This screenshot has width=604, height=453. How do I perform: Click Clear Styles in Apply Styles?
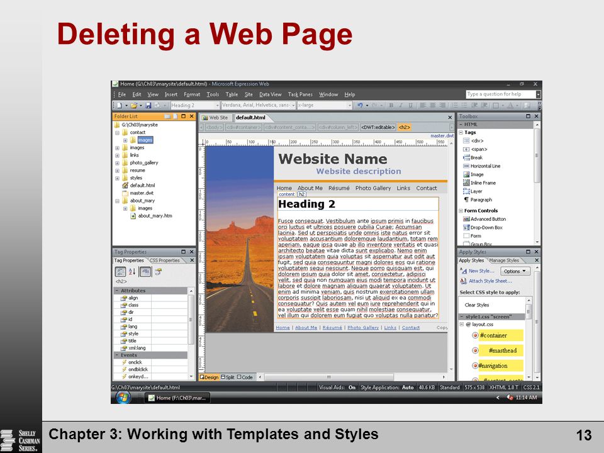(476, 305)
